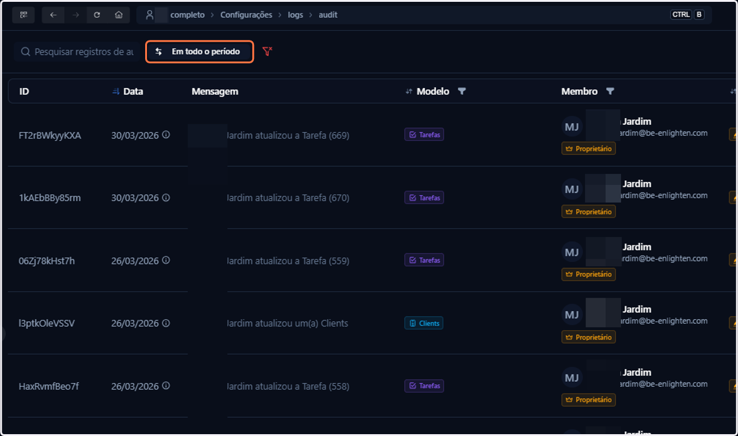
Task: Show date info for row l3ptkOleVSSV
Action: click(166, 323)
